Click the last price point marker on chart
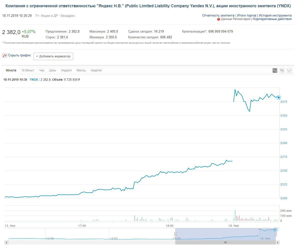297x250 pixels. pos(279,98)
